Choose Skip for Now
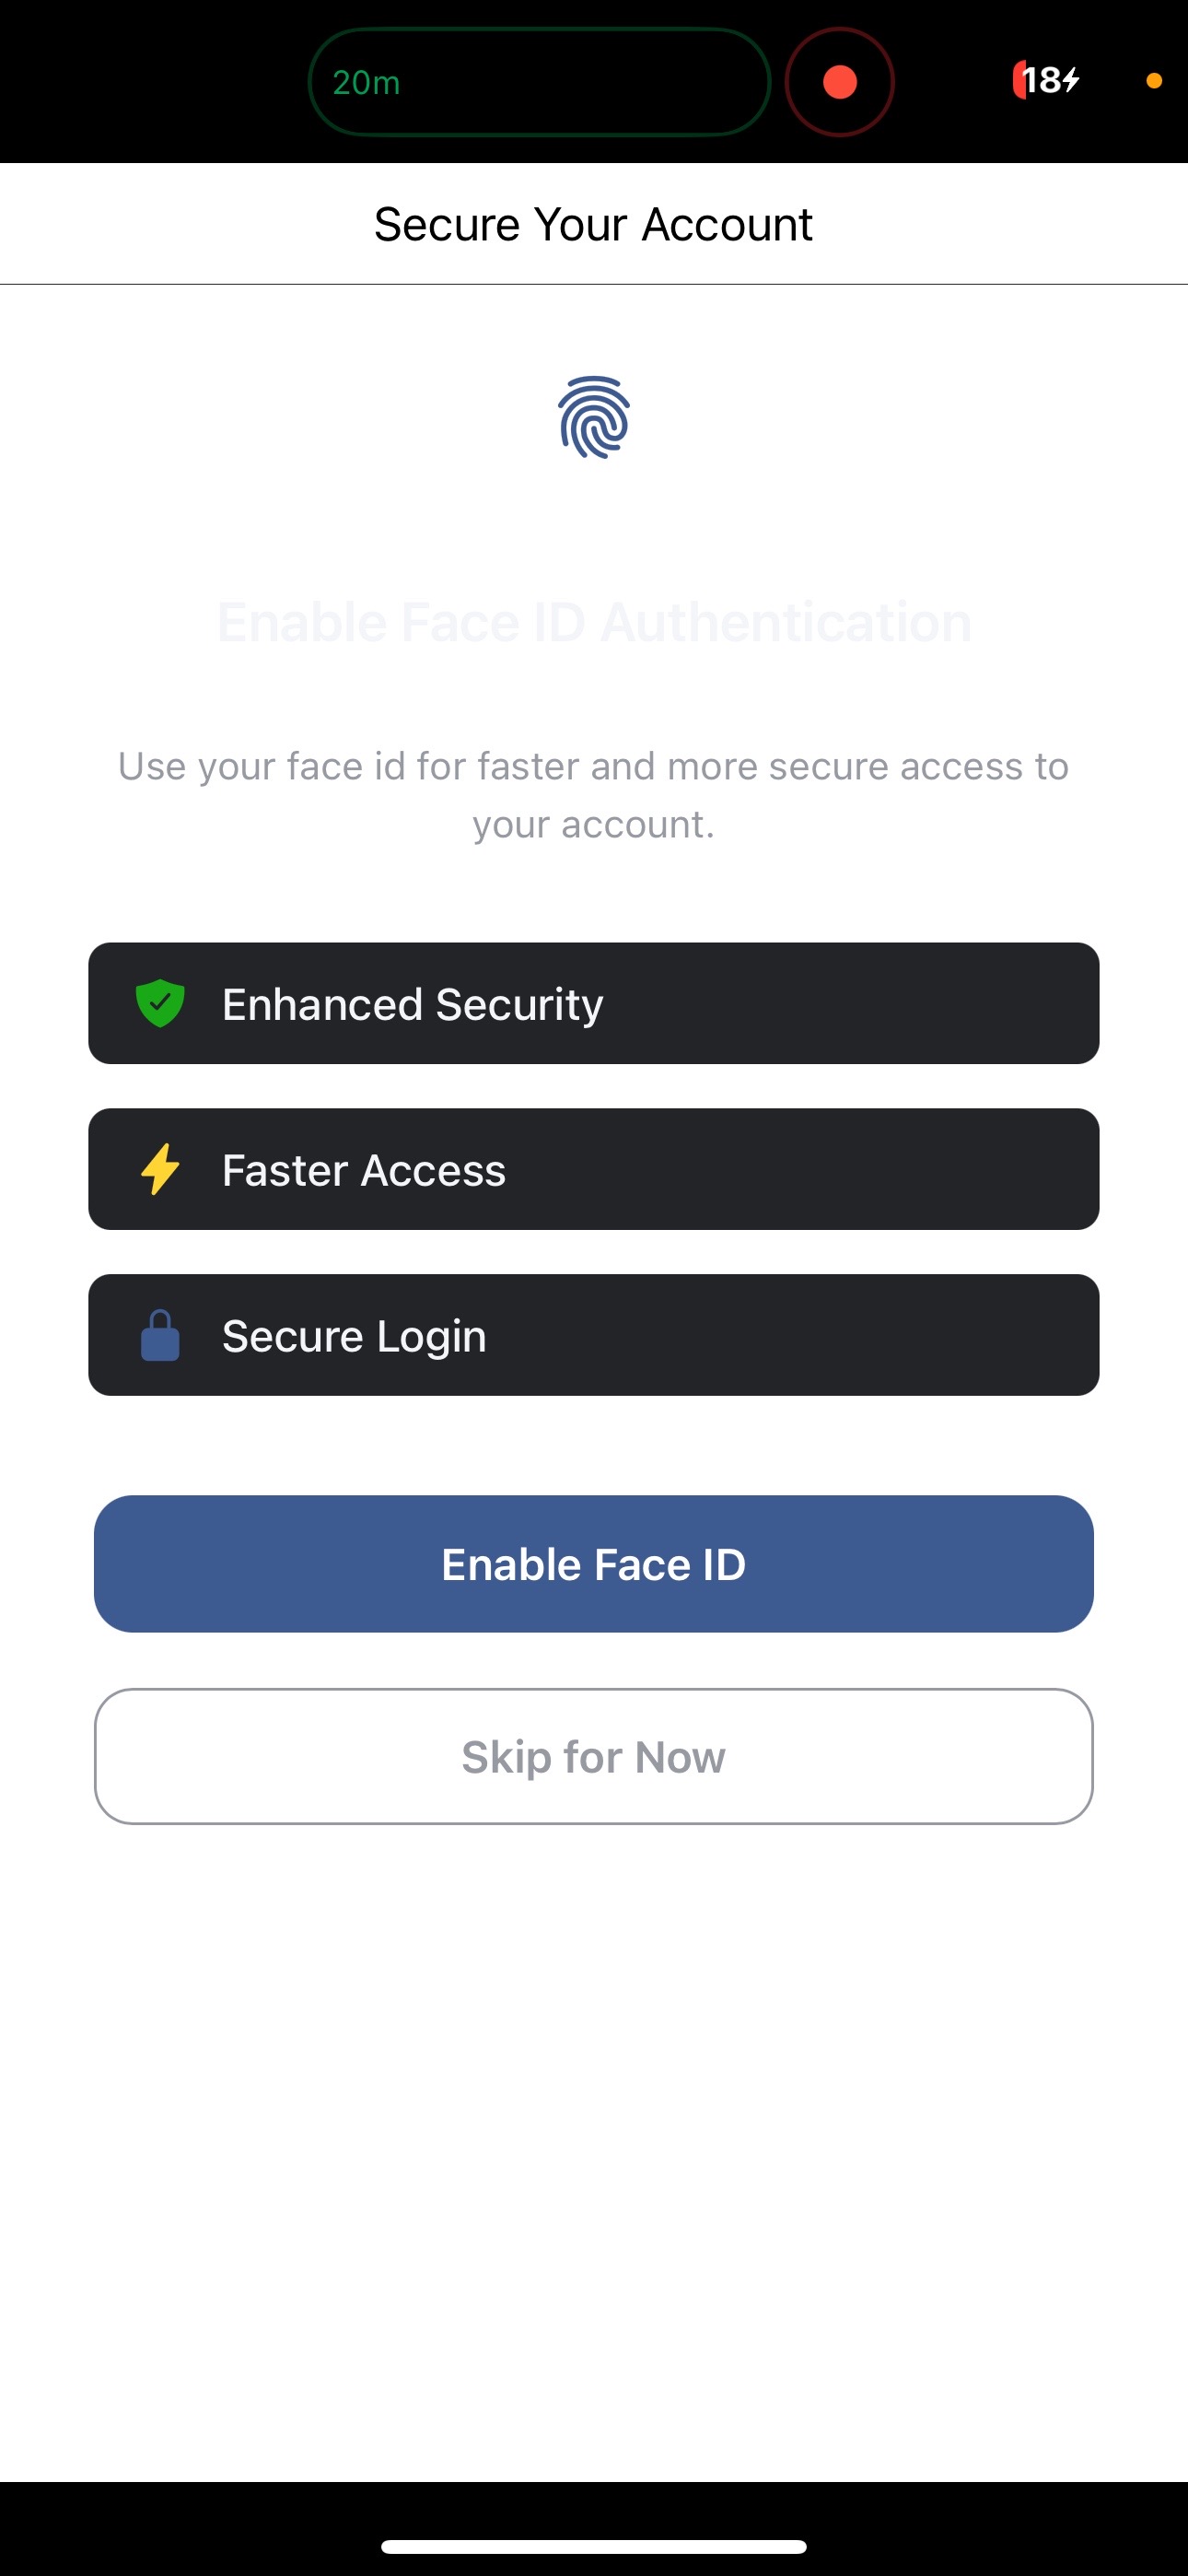The height and width of the screenshot is (2576, 1188). point(594,1757)
